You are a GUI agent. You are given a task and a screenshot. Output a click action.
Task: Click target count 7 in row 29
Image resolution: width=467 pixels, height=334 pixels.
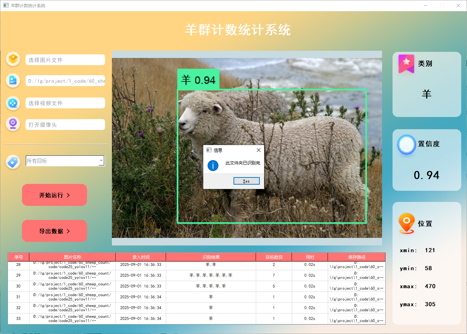(x=274, y=275)
